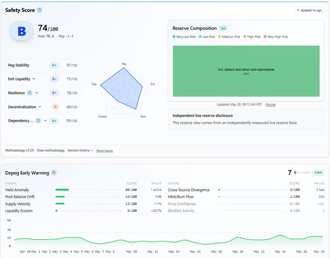
Task: Click Resilience B+ grade badge
Action: (x=54, y=93)
